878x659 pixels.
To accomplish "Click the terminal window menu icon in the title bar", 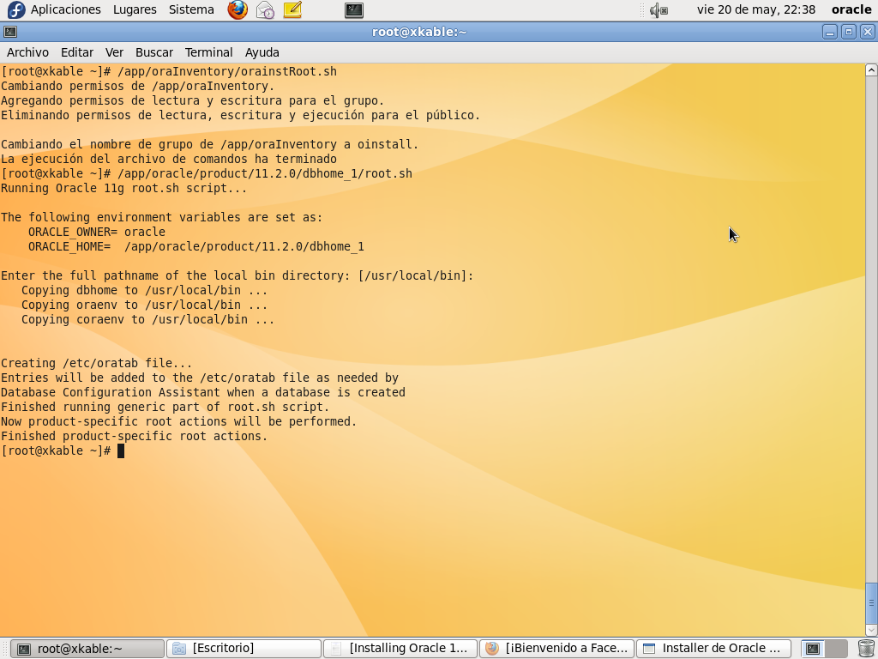I will pos(10,32).
